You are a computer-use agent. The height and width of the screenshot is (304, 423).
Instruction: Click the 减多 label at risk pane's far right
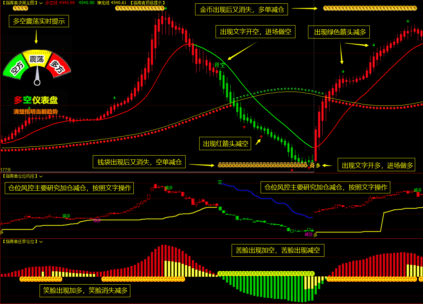418,190
